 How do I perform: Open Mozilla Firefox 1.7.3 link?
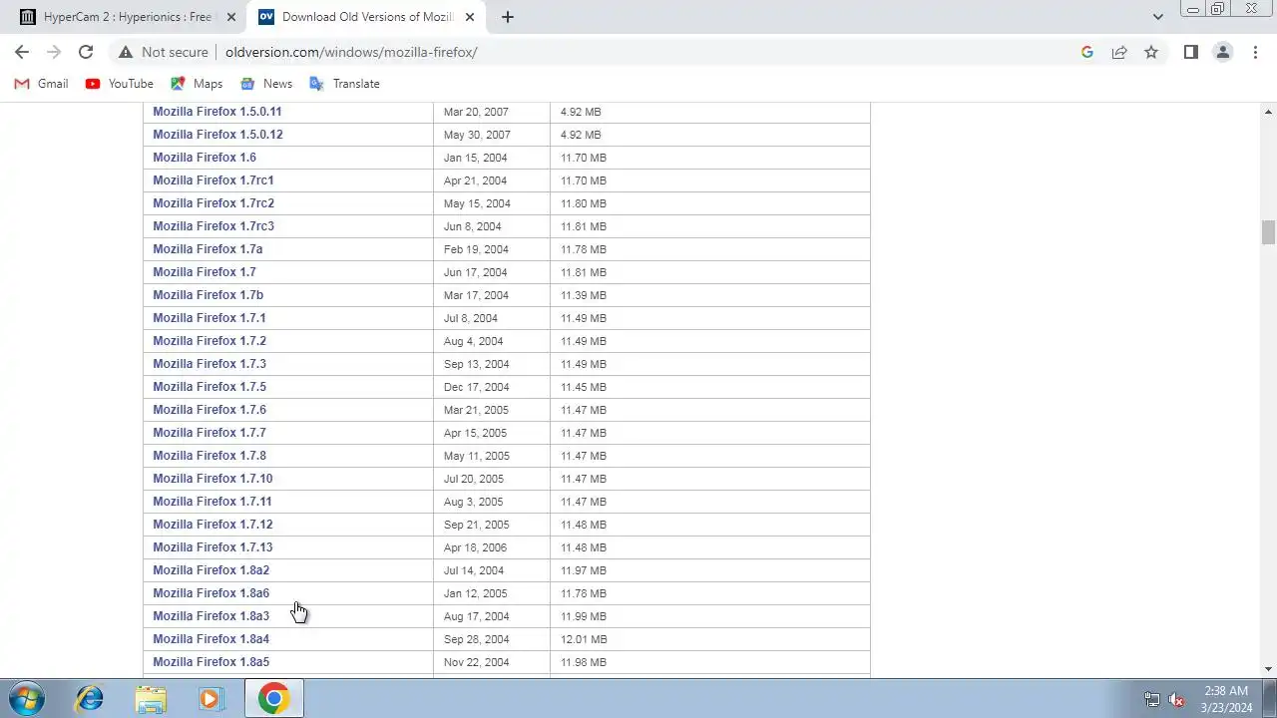coord(210,364)
